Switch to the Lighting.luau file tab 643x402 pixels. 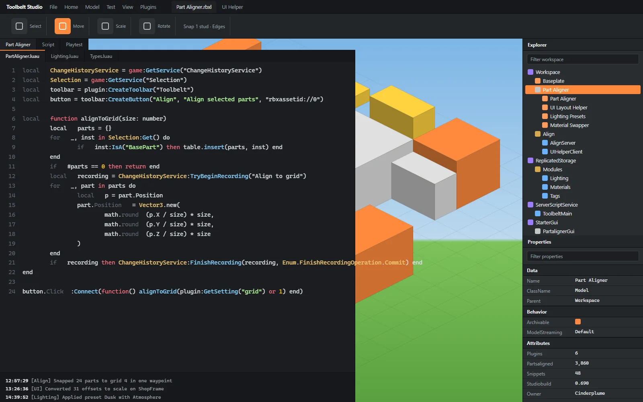click(65, 56)
